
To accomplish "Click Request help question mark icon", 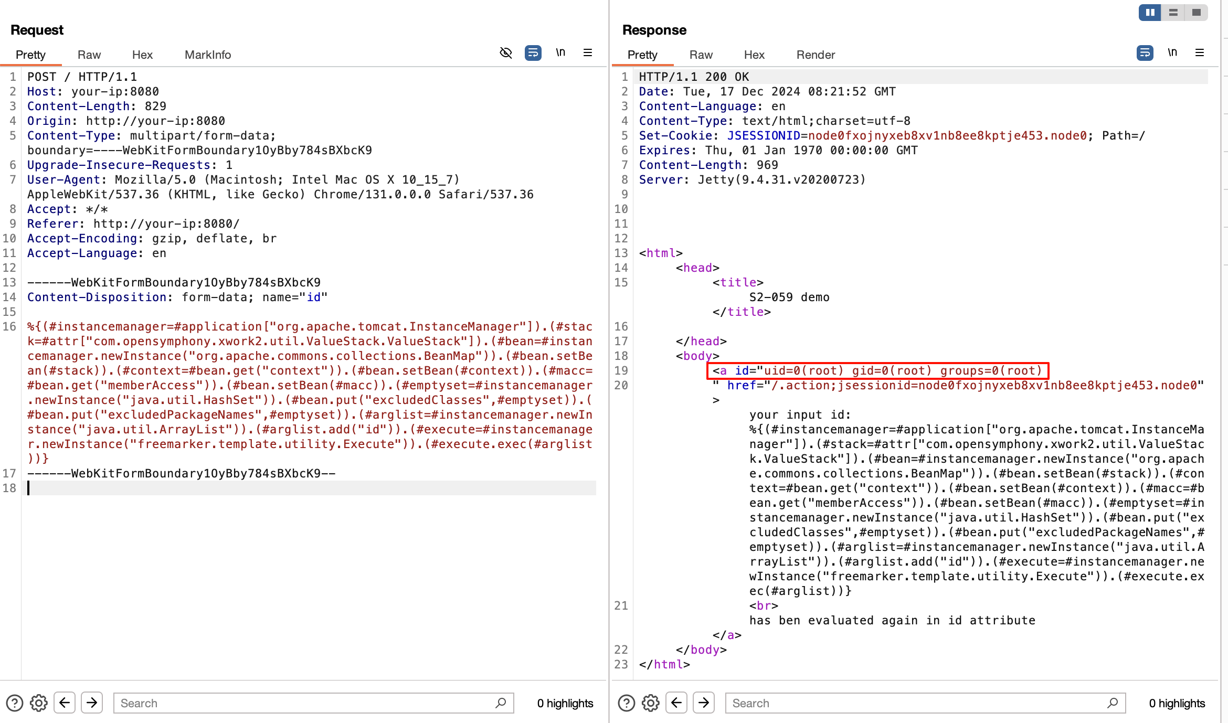I will tap(15, 703).
